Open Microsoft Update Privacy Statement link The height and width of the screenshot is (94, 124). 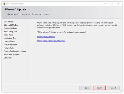(x=51, y=41)
